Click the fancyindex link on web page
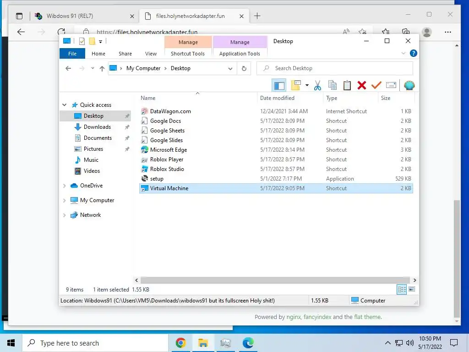469x352 pixels. click(x=317, y=317)
